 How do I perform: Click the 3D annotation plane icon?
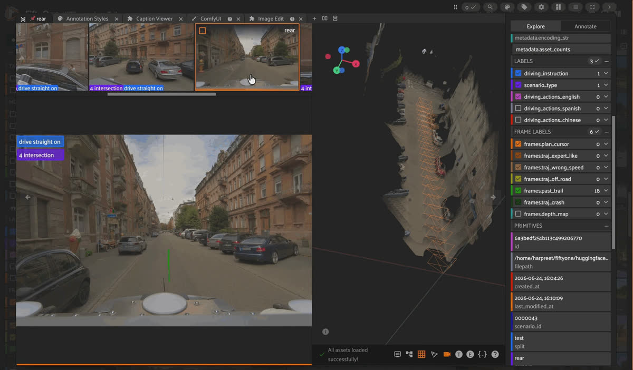[434, 354]
